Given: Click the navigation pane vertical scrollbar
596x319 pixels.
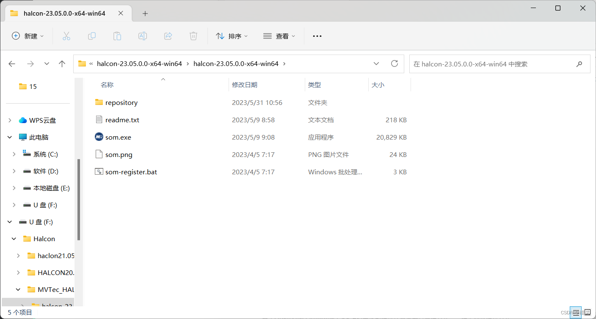Looking at the screenshot, I should pos(79,200).
